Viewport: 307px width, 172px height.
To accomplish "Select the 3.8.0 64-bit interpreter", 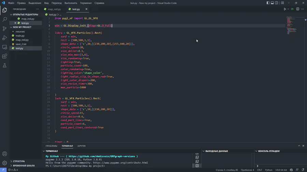I will point(281,170).
